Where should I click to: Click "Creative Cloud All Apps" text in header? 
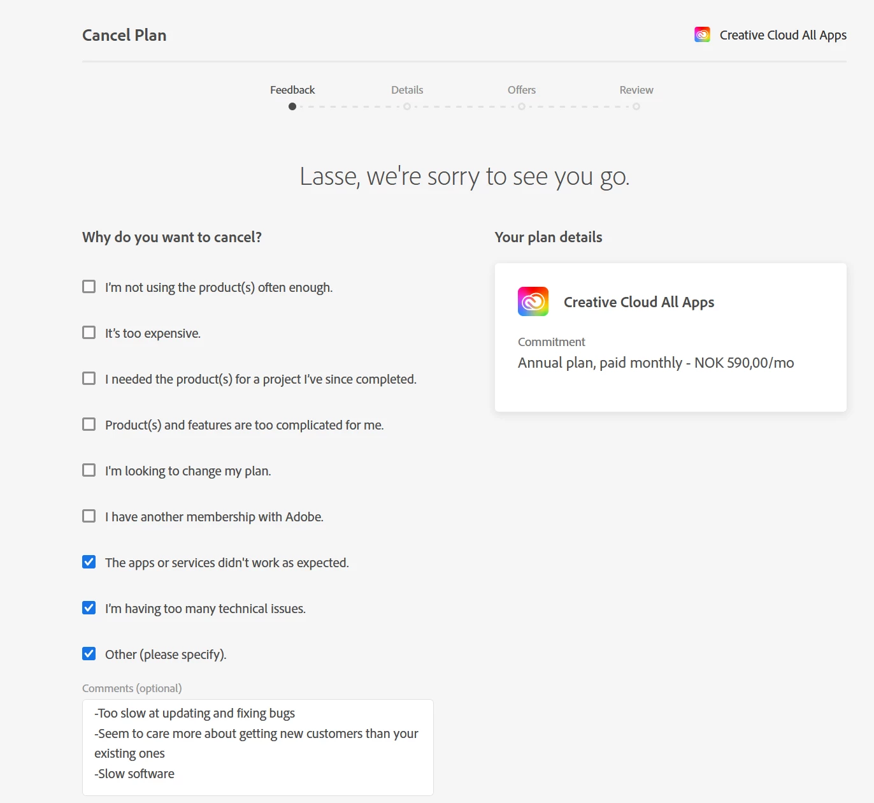783,35
